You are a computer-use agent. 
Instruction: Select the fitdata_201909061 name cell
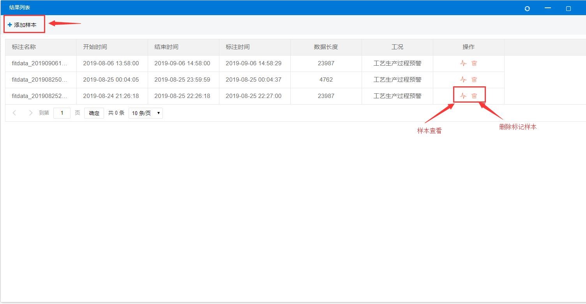[x=39, y=63]
